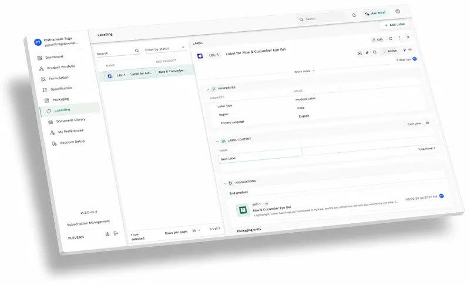Screen dimensions: 470x285
Task: Open My Preferences
Action: [70, 131]
